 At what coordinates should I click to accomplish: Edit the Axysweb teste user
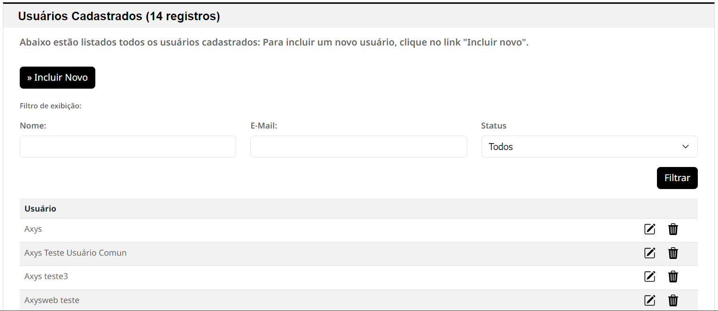point(649,300)
